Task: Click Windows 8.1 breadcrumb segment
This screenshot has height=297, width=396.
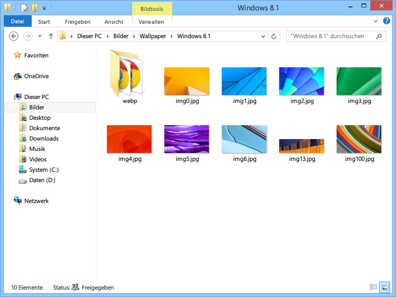Action: tap(194, 36)
